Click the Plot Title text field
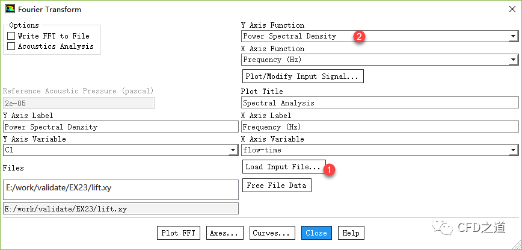This screenshot has width=522, height=250. click(x=379, y=103)
